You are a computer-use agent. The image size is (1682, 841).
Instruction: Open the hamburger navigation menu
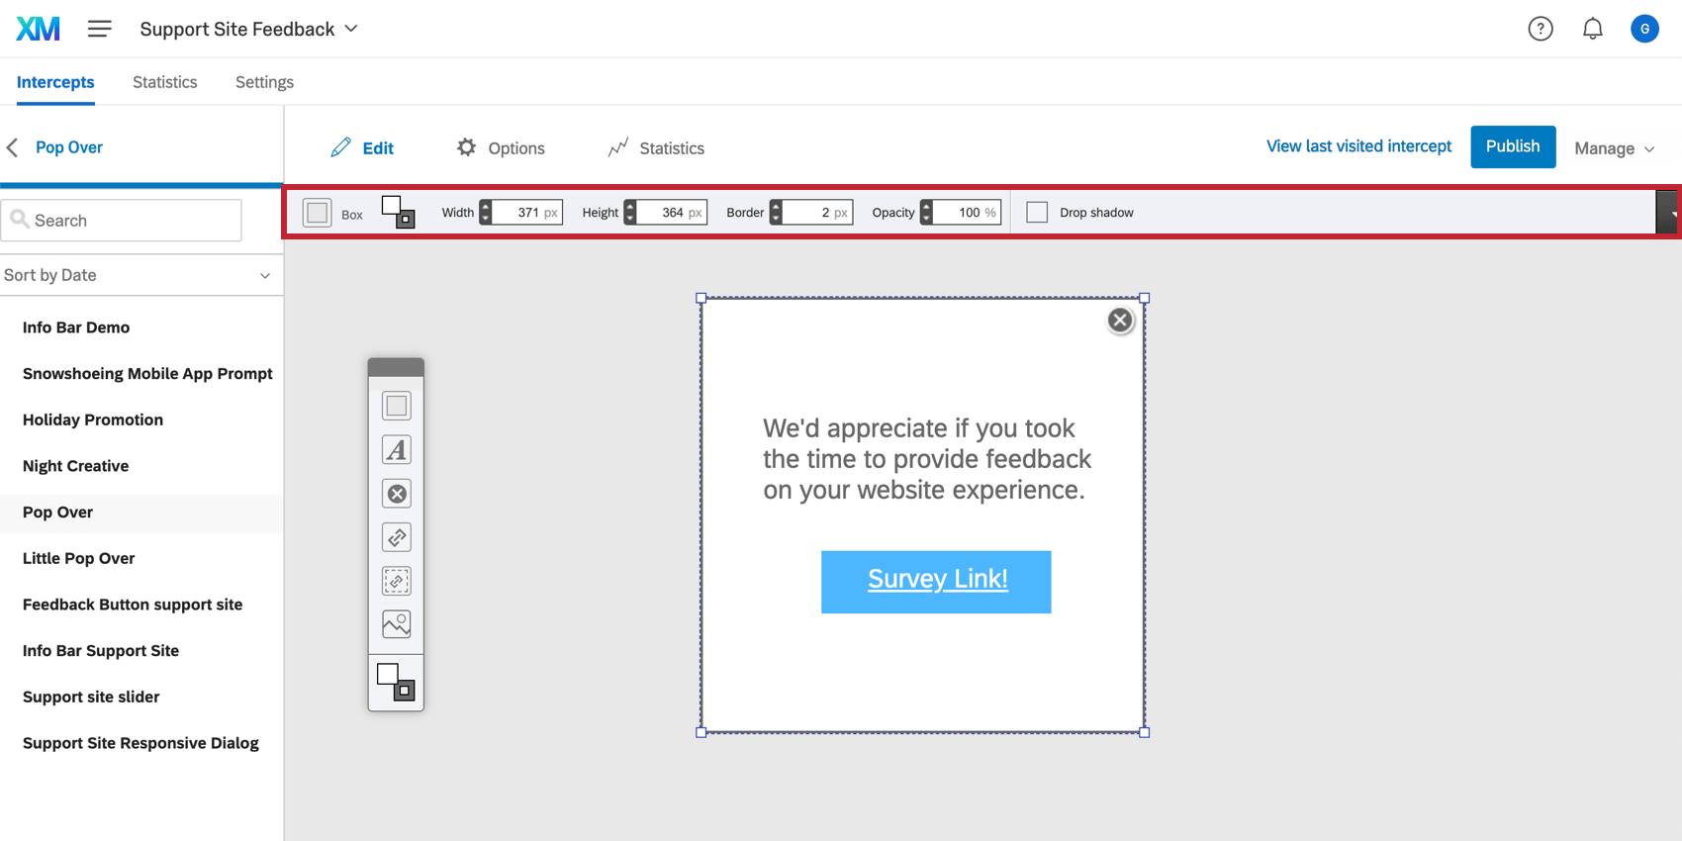[99, 29]
